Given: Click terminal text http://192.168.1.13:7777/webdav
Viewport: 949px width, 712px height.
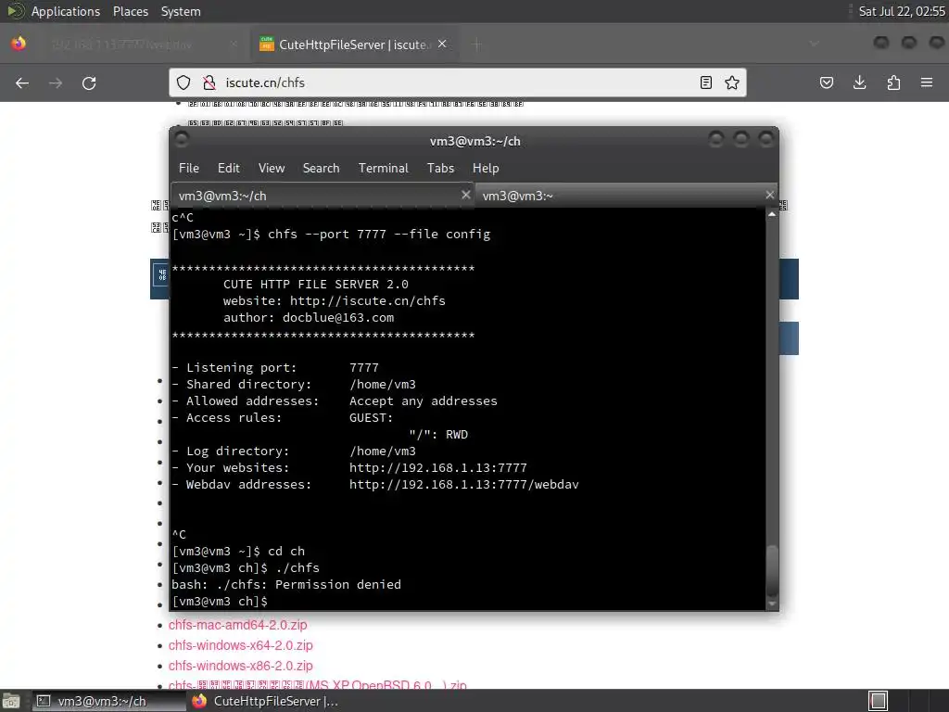Looking at the screenshot, I should coord(463,484).
